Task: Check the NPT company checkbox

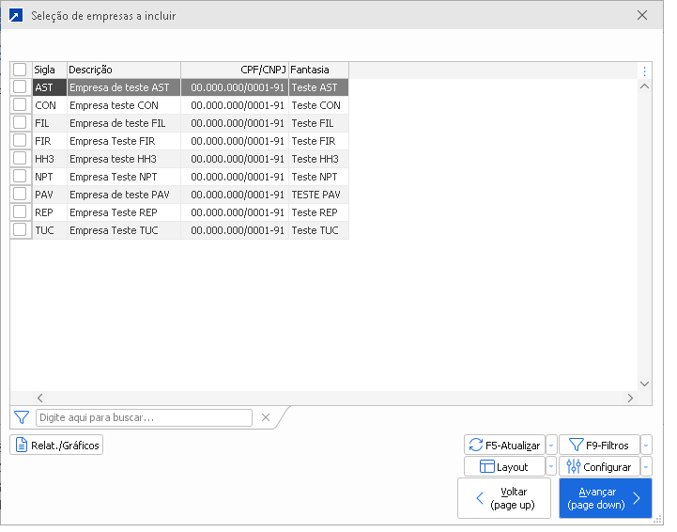Action: pyautogui.click(x=20, y=177)
